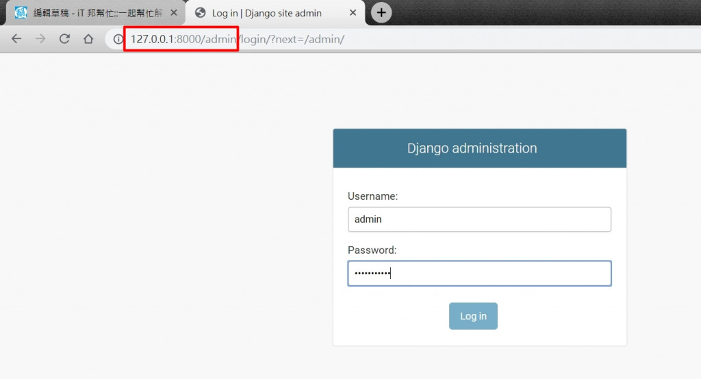Reload the Django login page
The width and height of the screenshot is (701, 379).
[x=64, y=39]
